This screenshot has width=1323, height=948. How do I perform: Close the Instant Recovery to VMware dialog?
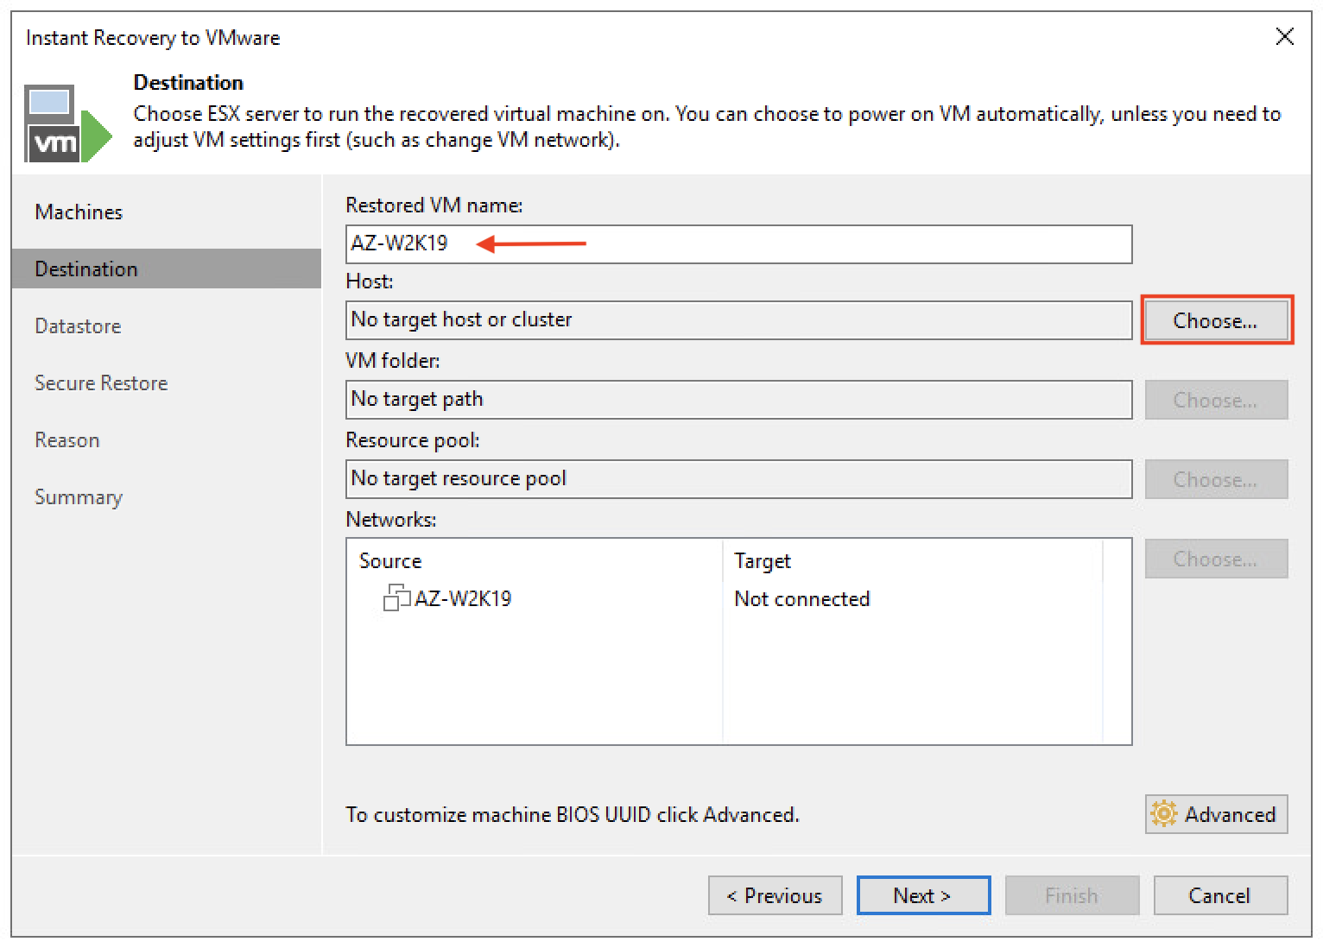[1284, 36]
